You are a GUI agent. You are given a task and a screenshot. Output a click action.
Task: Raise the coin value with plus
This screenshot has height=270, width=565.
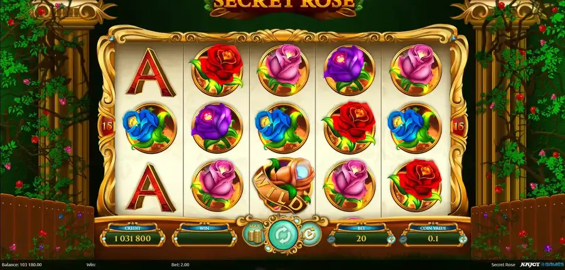(x=463, y=239)
